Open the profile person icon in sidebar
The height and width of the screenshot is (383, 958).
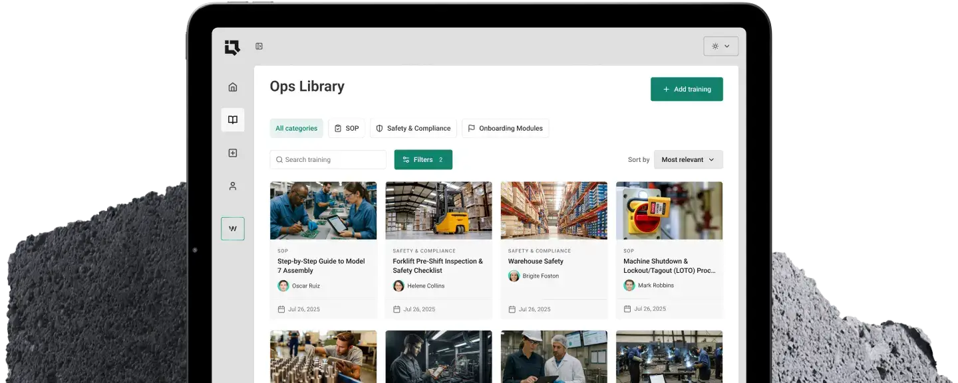coord(232,186)
